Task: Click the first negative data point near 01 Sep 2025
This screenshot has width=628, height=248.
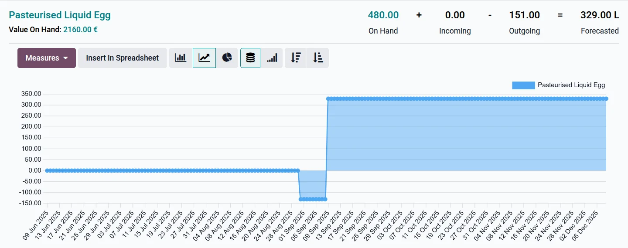Action: (300, 199)
